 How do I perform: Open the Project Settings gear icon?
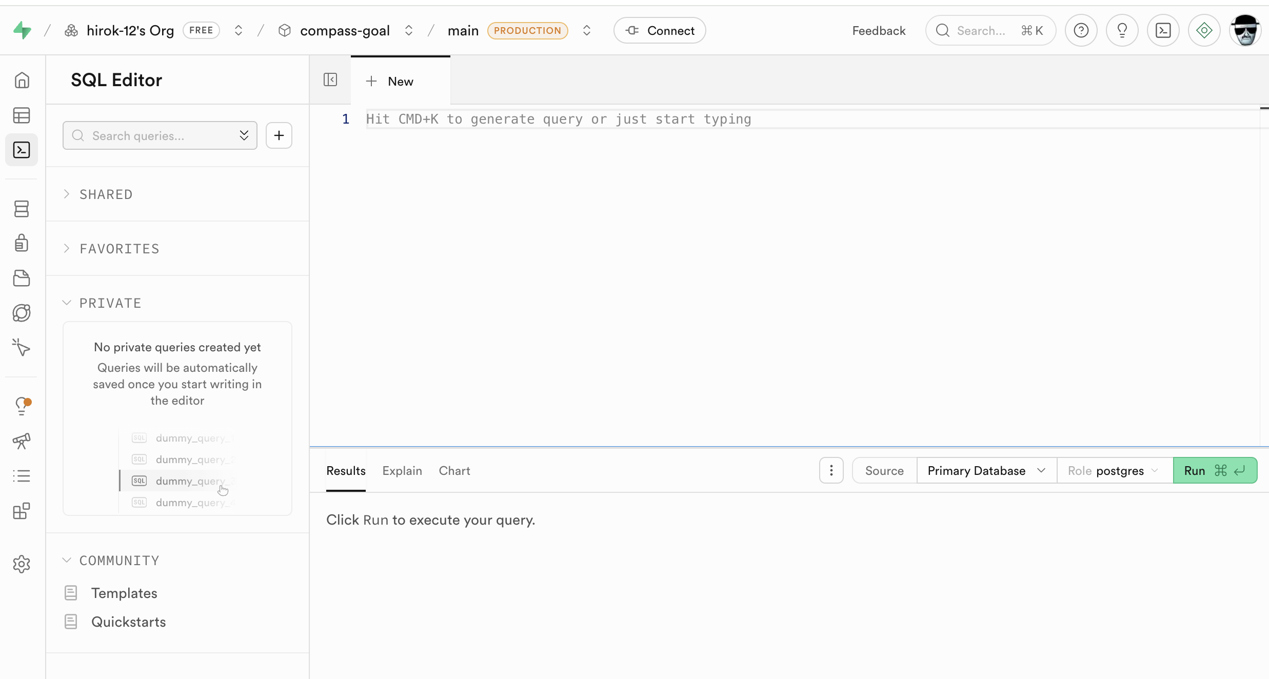coord(22,564)
